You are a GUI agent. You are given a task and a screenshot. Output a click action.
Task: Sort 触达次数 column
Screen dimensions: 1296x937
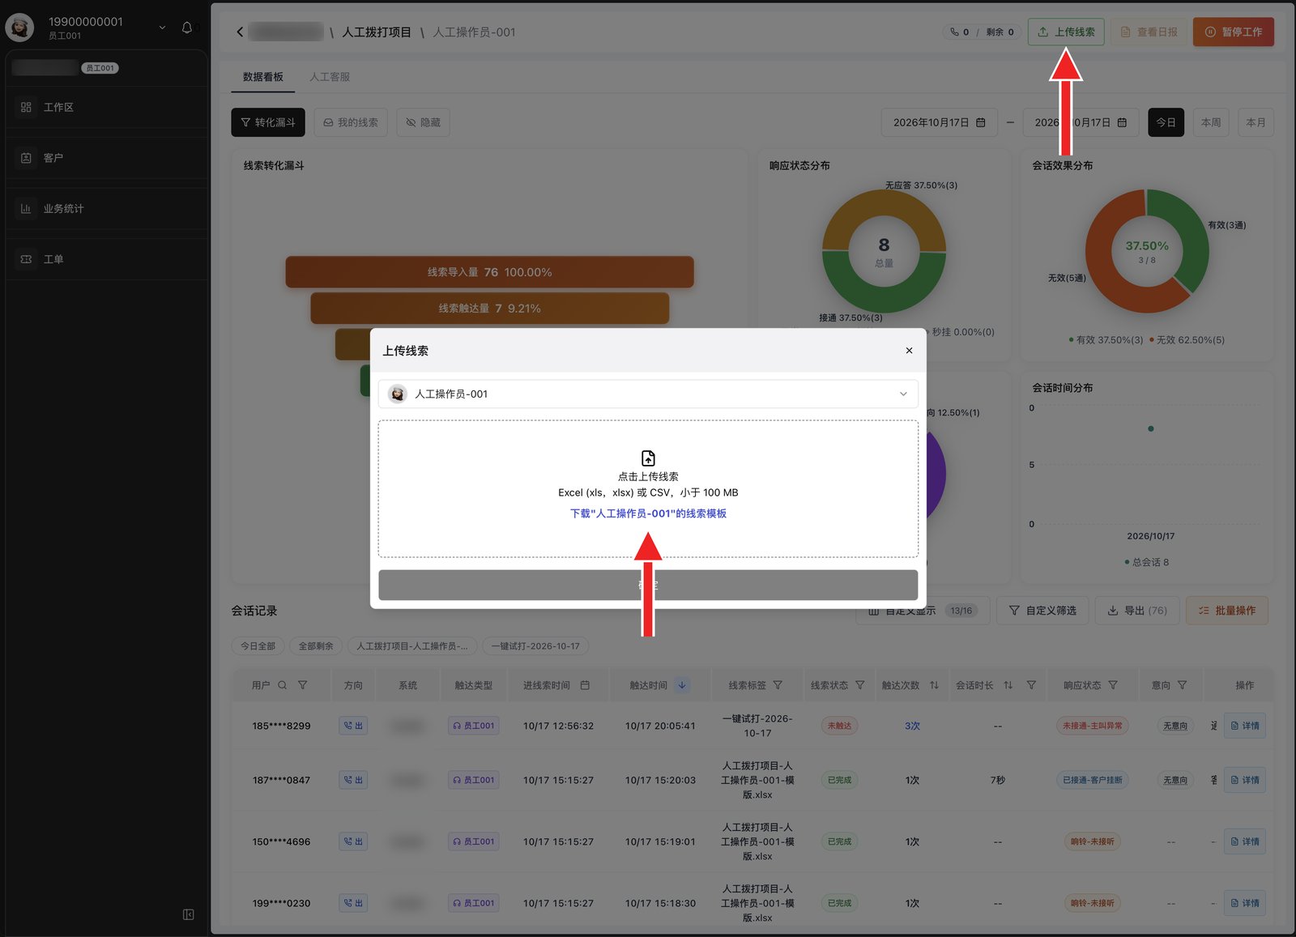(x=934, y=685)
